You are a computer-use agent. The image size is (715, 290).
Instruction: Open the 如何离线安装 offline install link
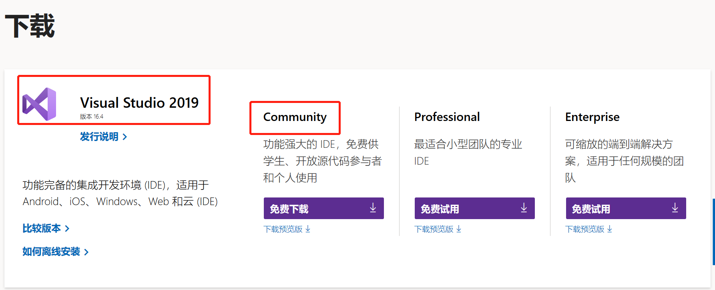coord(51,252)
